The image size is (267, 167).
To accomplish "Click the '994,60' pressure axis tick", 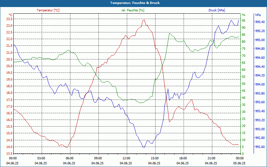I will (x=260, y=58).
